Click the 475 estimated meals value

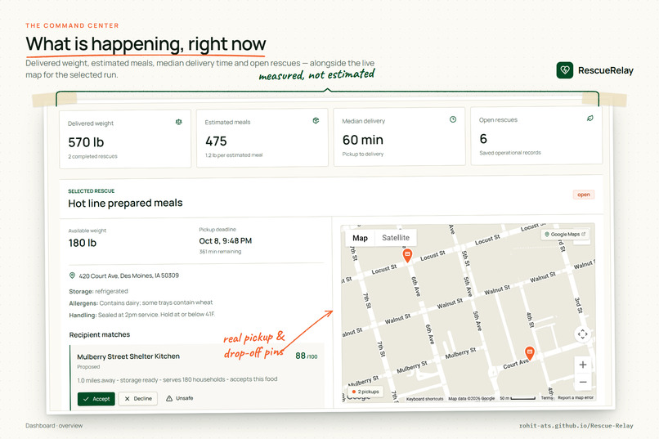[x=216, y=141]
